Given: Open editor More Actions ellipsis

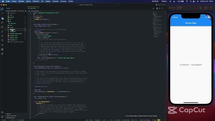Looking at the screenshot, I should pyautogui.click(x=164, y=8).
